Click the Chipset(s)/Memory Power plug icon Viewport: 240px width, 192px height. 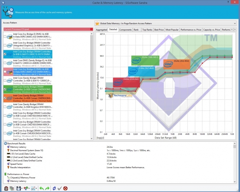coord(8,178)
